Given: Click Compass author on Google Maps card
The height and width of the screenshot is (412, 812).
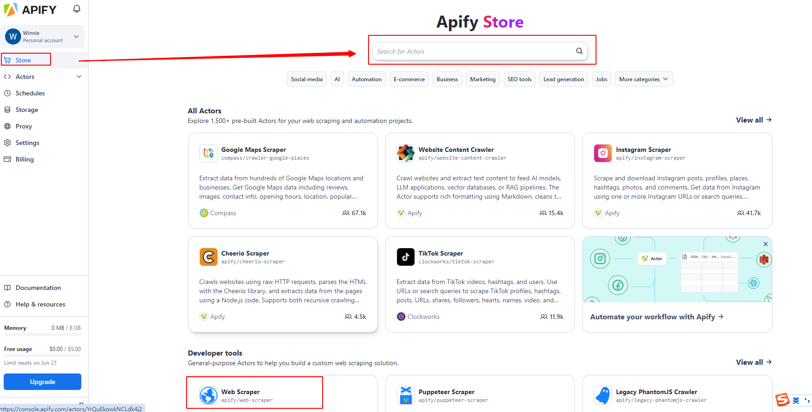Looking at the screenshot, I should tap(218, 213).
